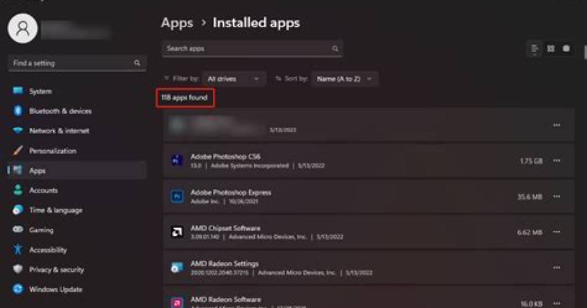Click the Privacy shield icon
Screen dimensions: 587x308
(x=18, y=269)
